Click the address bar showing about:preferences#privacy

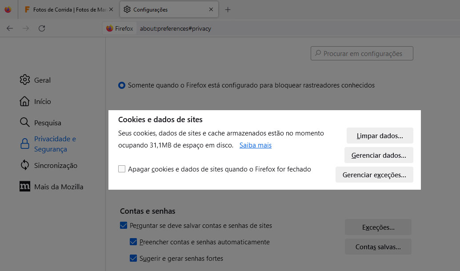pyautogui.click(x=176, y=28)
